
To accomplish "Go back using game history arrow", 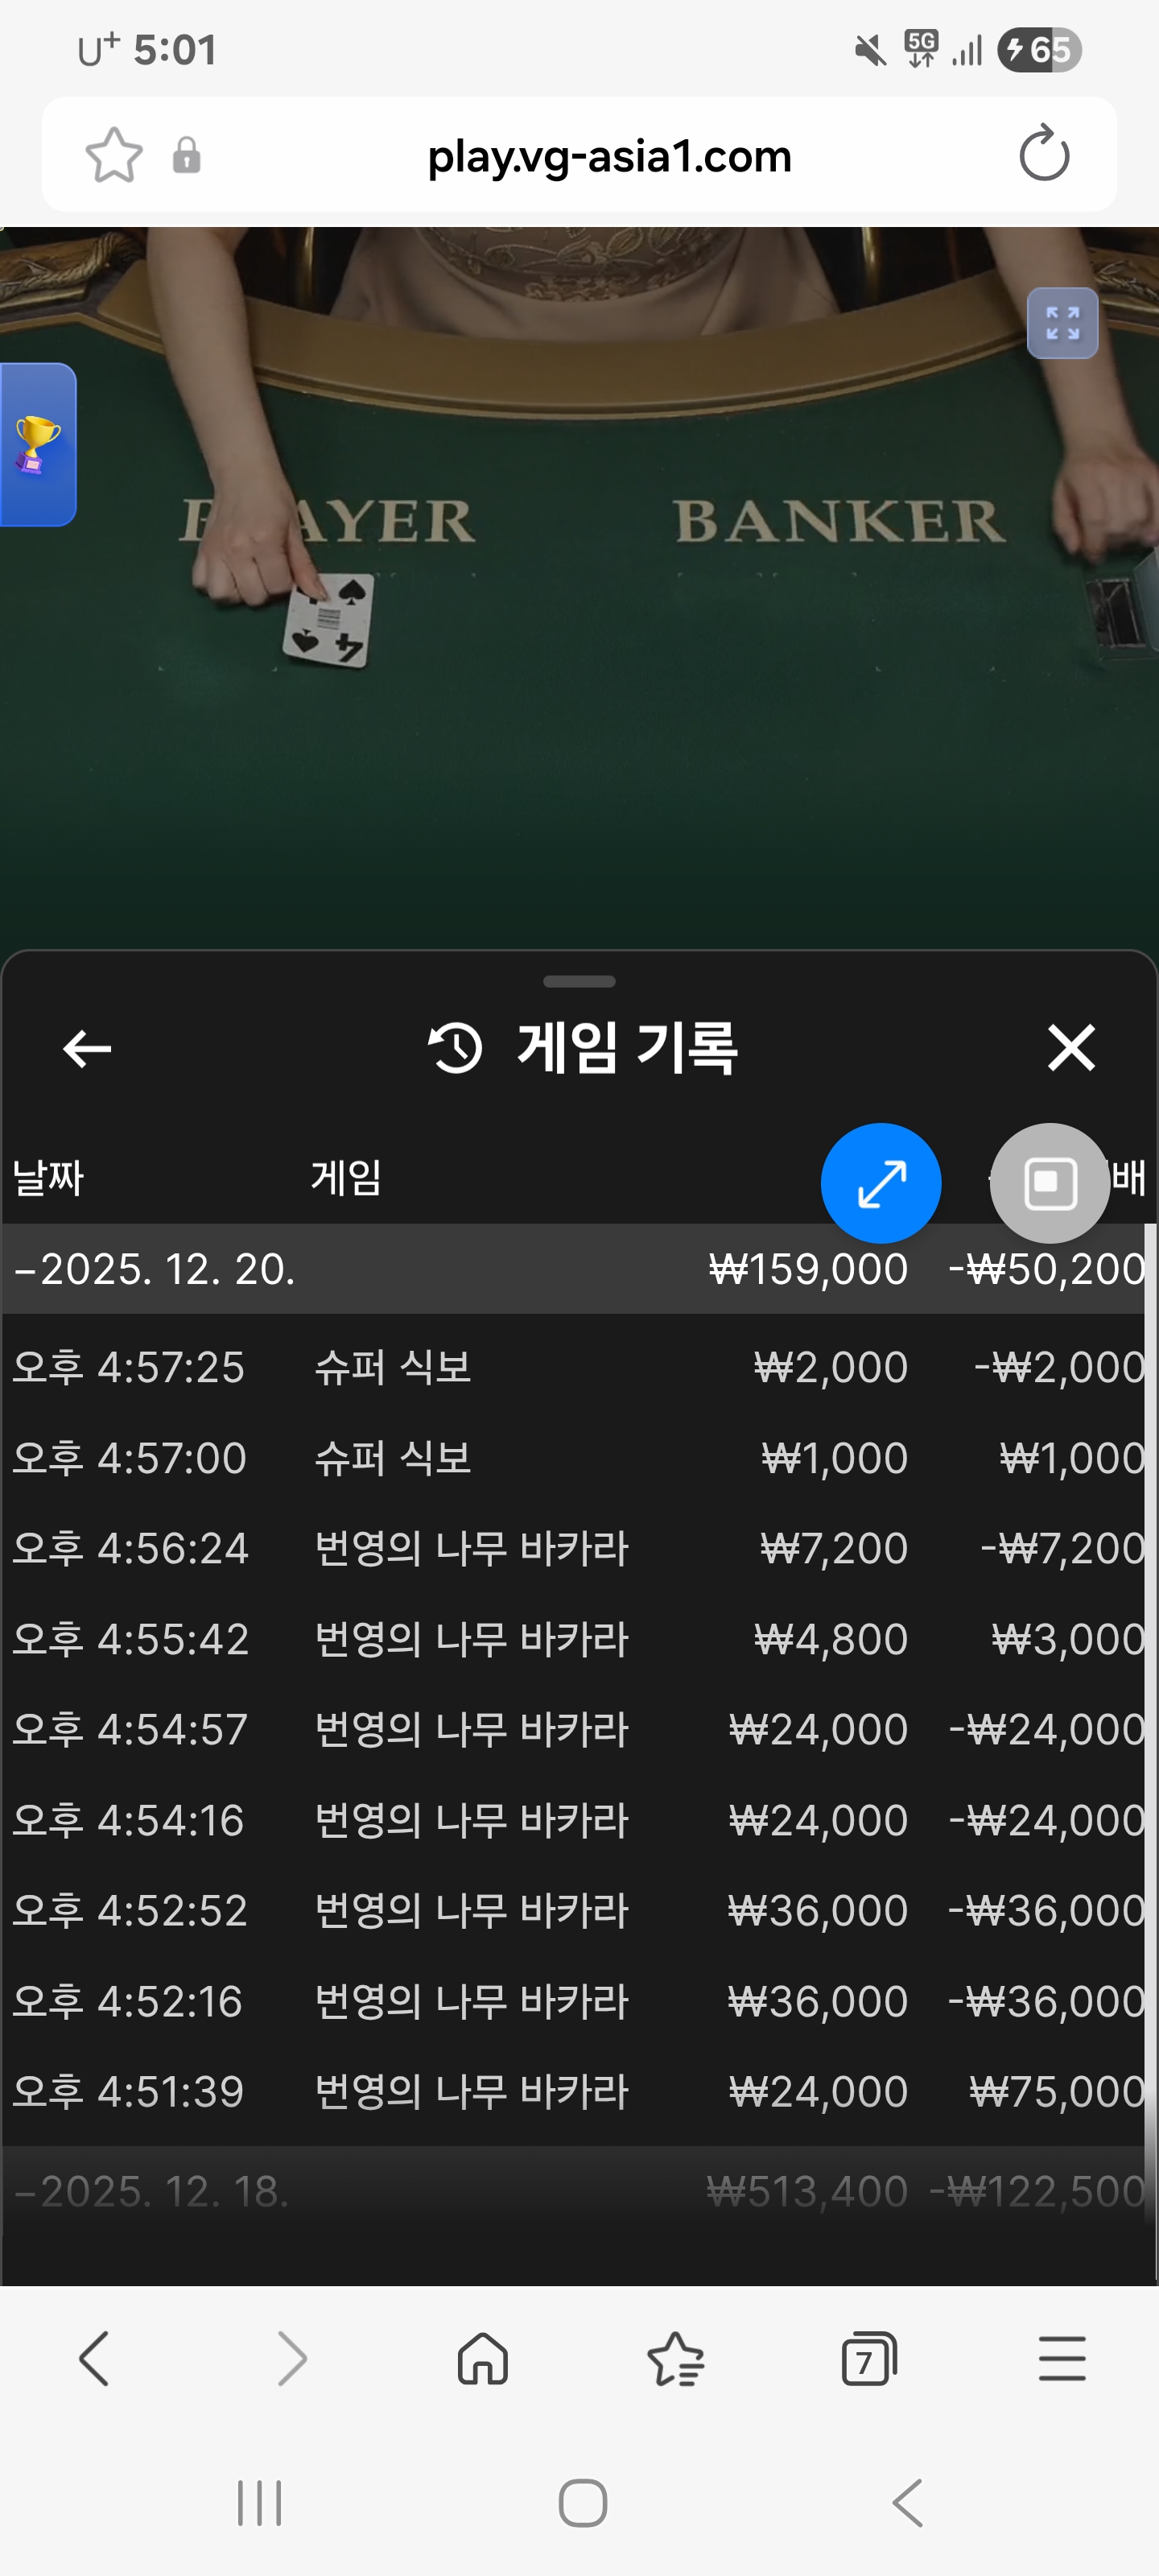I will (x=87, y=1048).
